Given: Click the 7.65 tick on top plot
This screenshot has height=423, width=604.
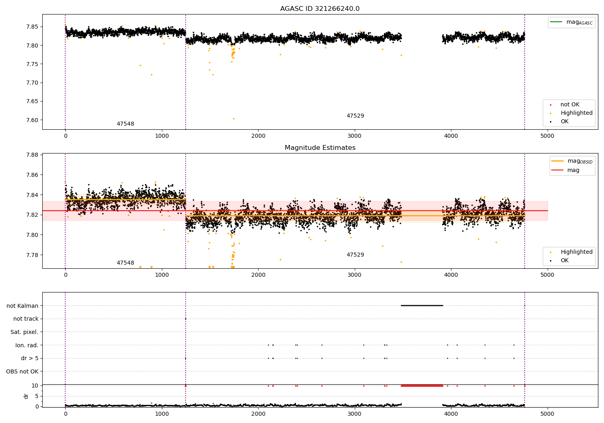Looking at the screenshot, I should (x=32, y=102).
